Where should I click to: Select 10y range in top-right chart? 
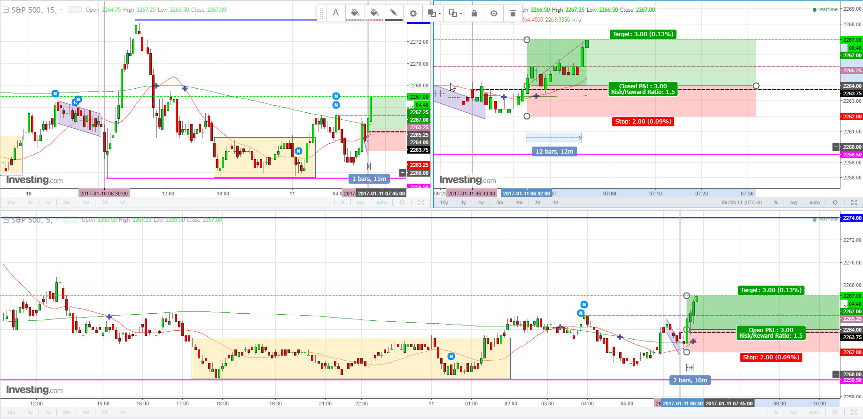click(x=444, y=203)
